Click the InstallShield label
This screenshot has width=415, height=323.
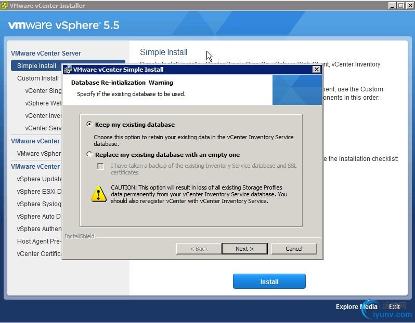point(80,236)
